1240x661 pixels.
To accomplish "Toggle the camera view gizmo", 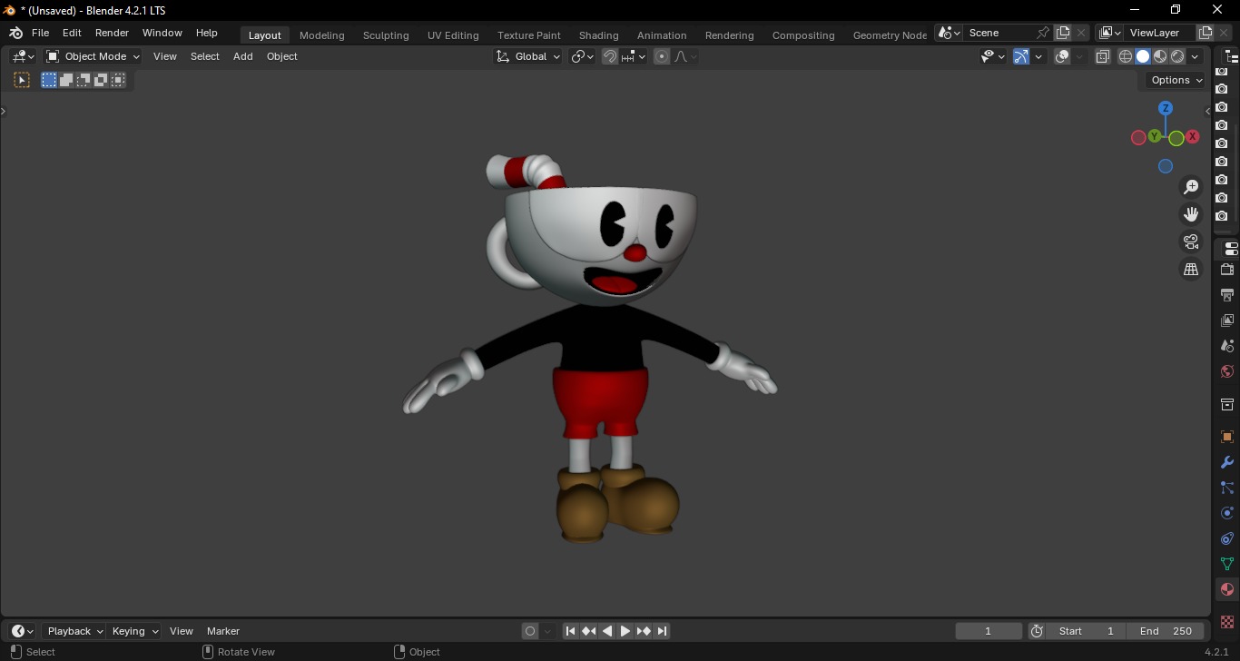I will [1191, 242].
